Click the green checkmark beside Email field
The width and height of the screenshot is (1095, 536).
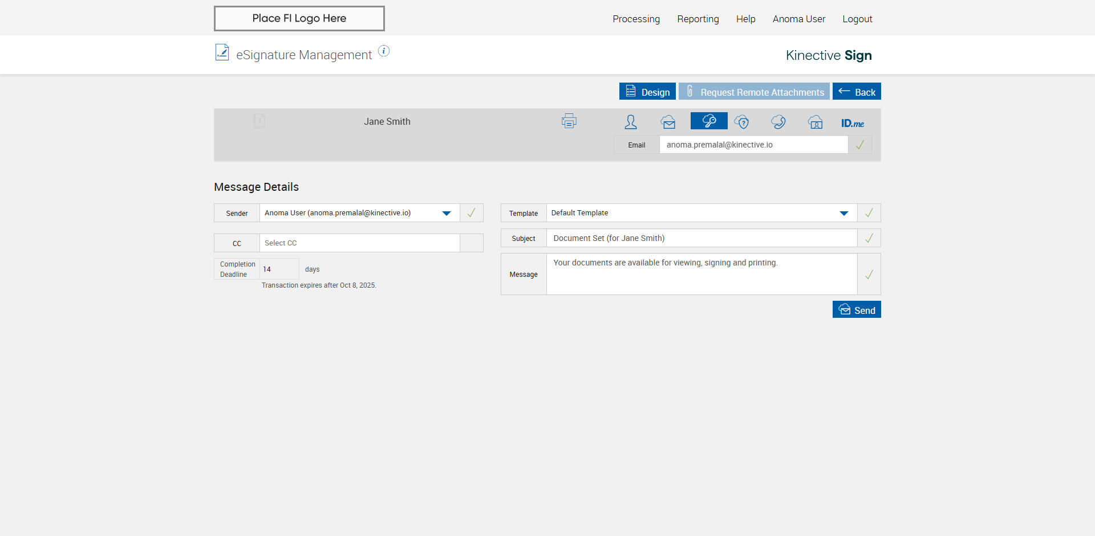click(860, 145)
